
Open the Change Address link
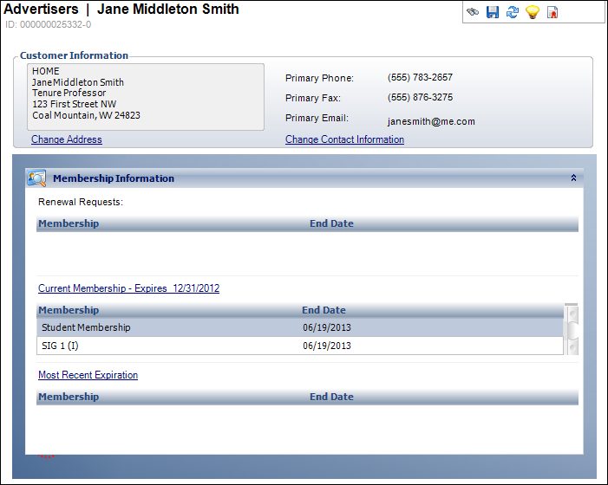[x=67, y=139]
